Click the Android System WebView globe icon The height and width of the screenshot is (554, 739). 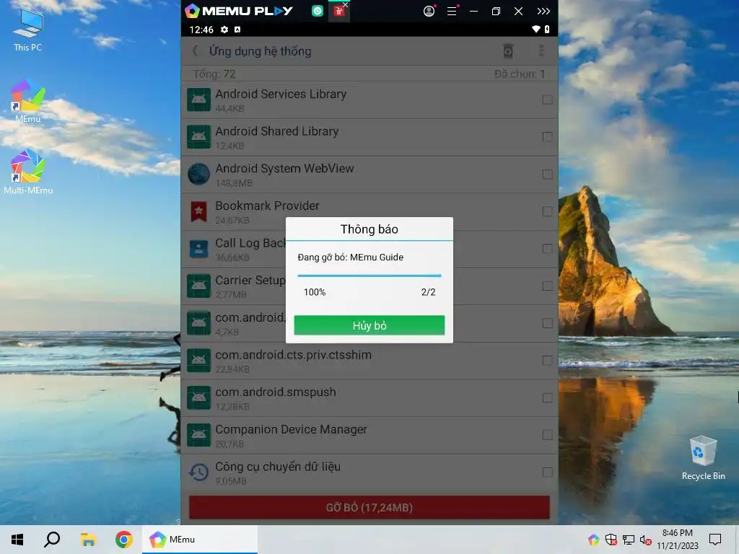pyautogui.click(x=199, y=174)
